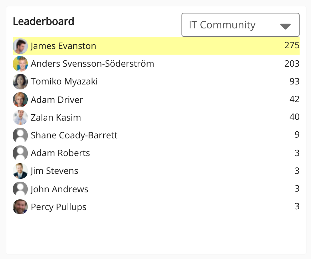This screenshot has height=259, width=311.
Task: Click Anders Svensson-Söderström's avatar photo
Action: click(20, 64)
